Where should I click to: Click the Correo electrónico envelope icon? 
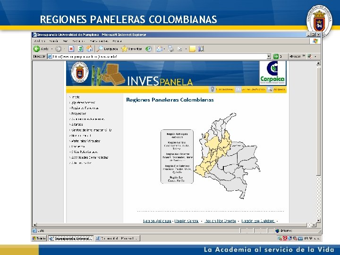pyautogui.click(x=238, y=89)
